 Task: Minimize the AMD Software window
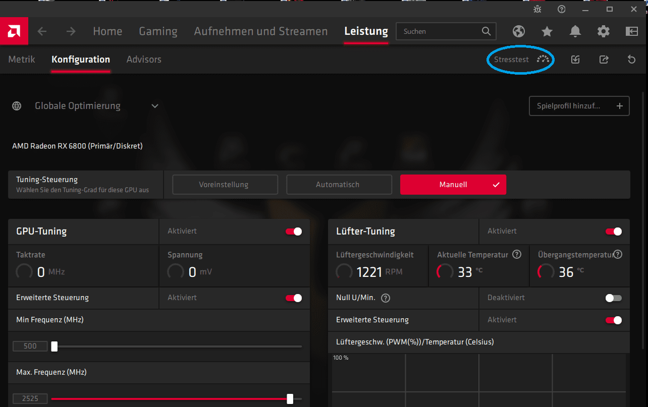pyautogui.click(x=585, y=9)
